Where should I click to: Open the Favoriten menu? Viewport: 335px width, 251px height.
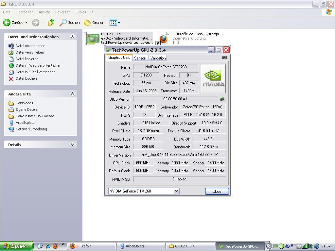pos(63,12)
